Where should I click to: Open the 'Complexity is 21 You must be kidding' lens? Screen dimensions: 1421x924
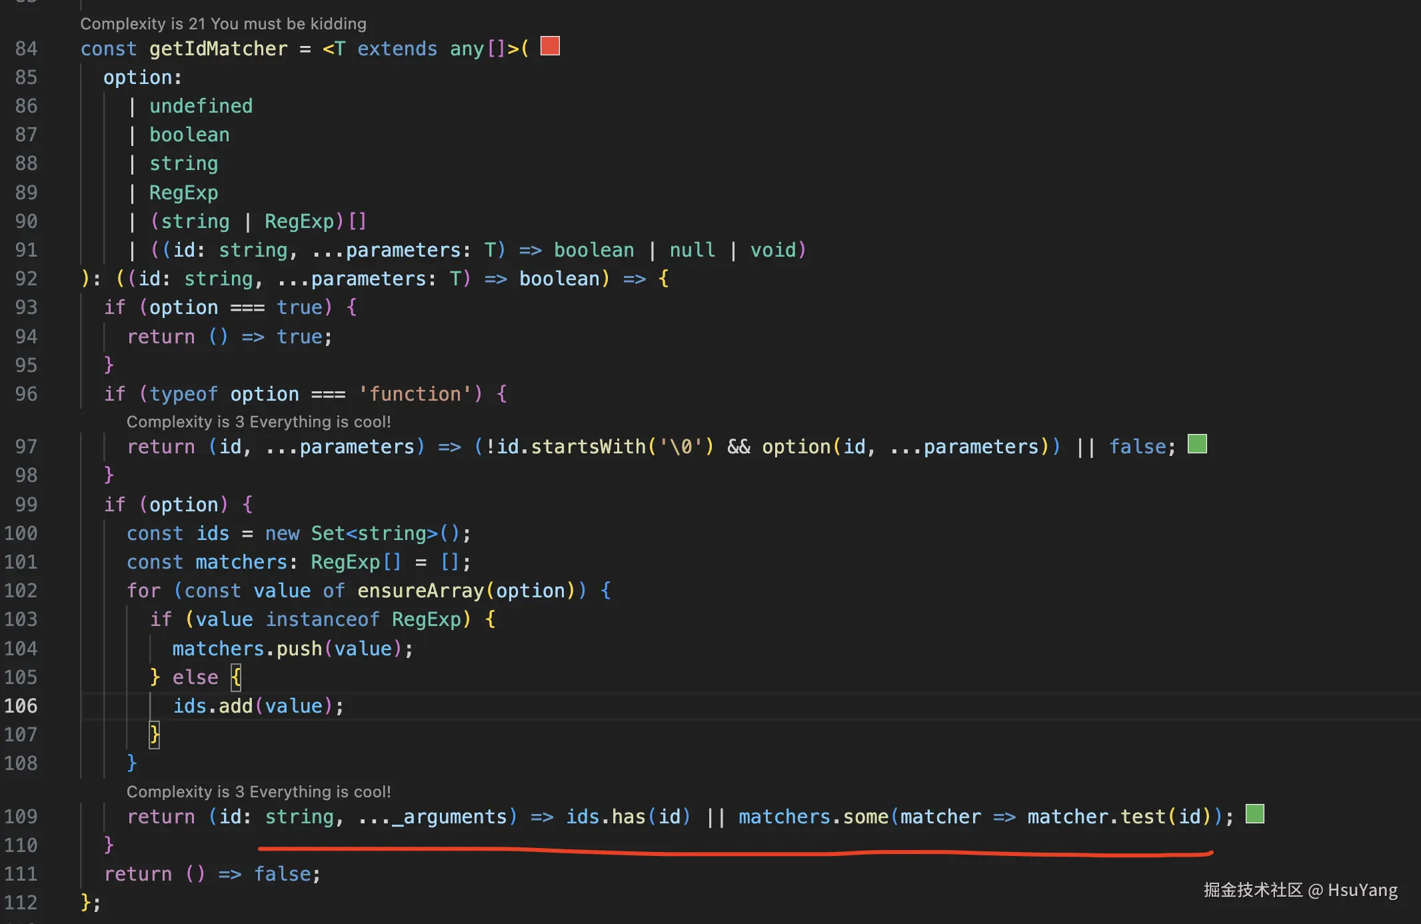[223, 24]
